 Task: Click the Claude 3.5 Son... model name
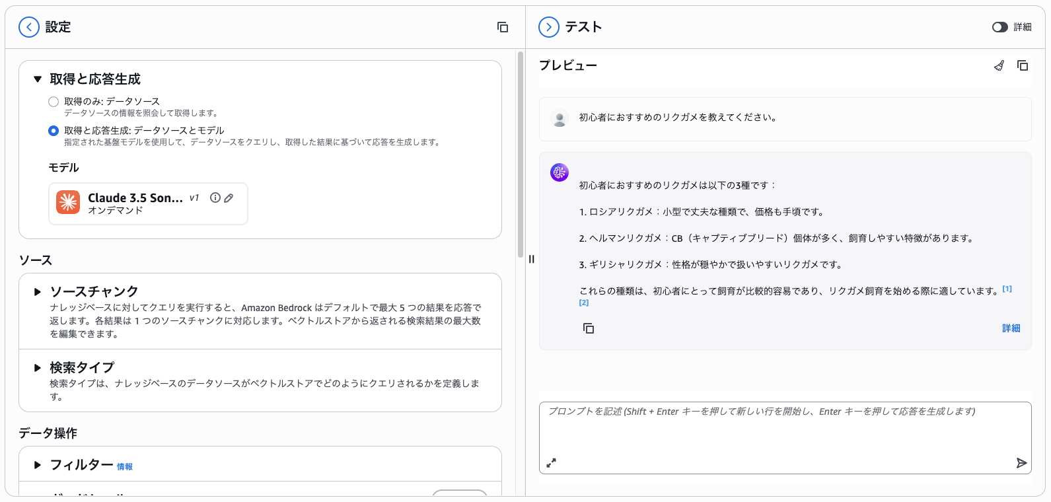(x=135, y=198)
